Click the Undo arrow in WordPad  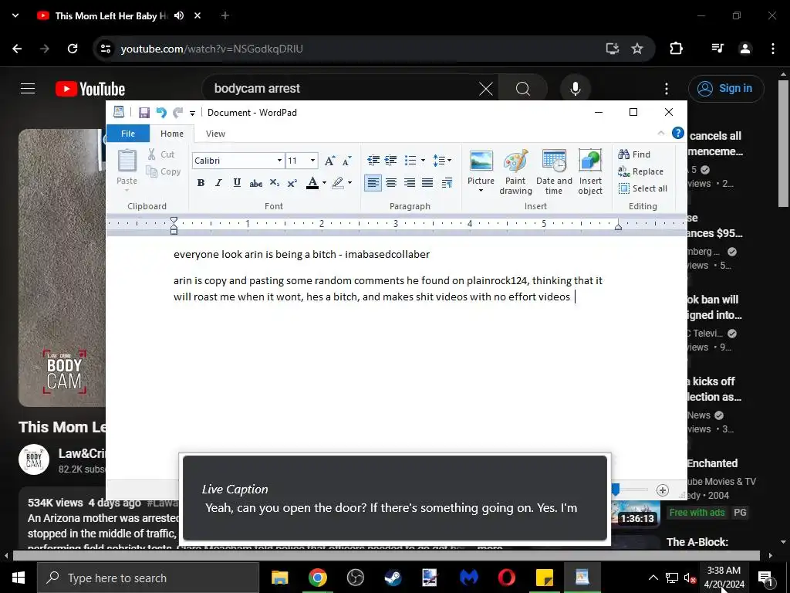point(161,113)
